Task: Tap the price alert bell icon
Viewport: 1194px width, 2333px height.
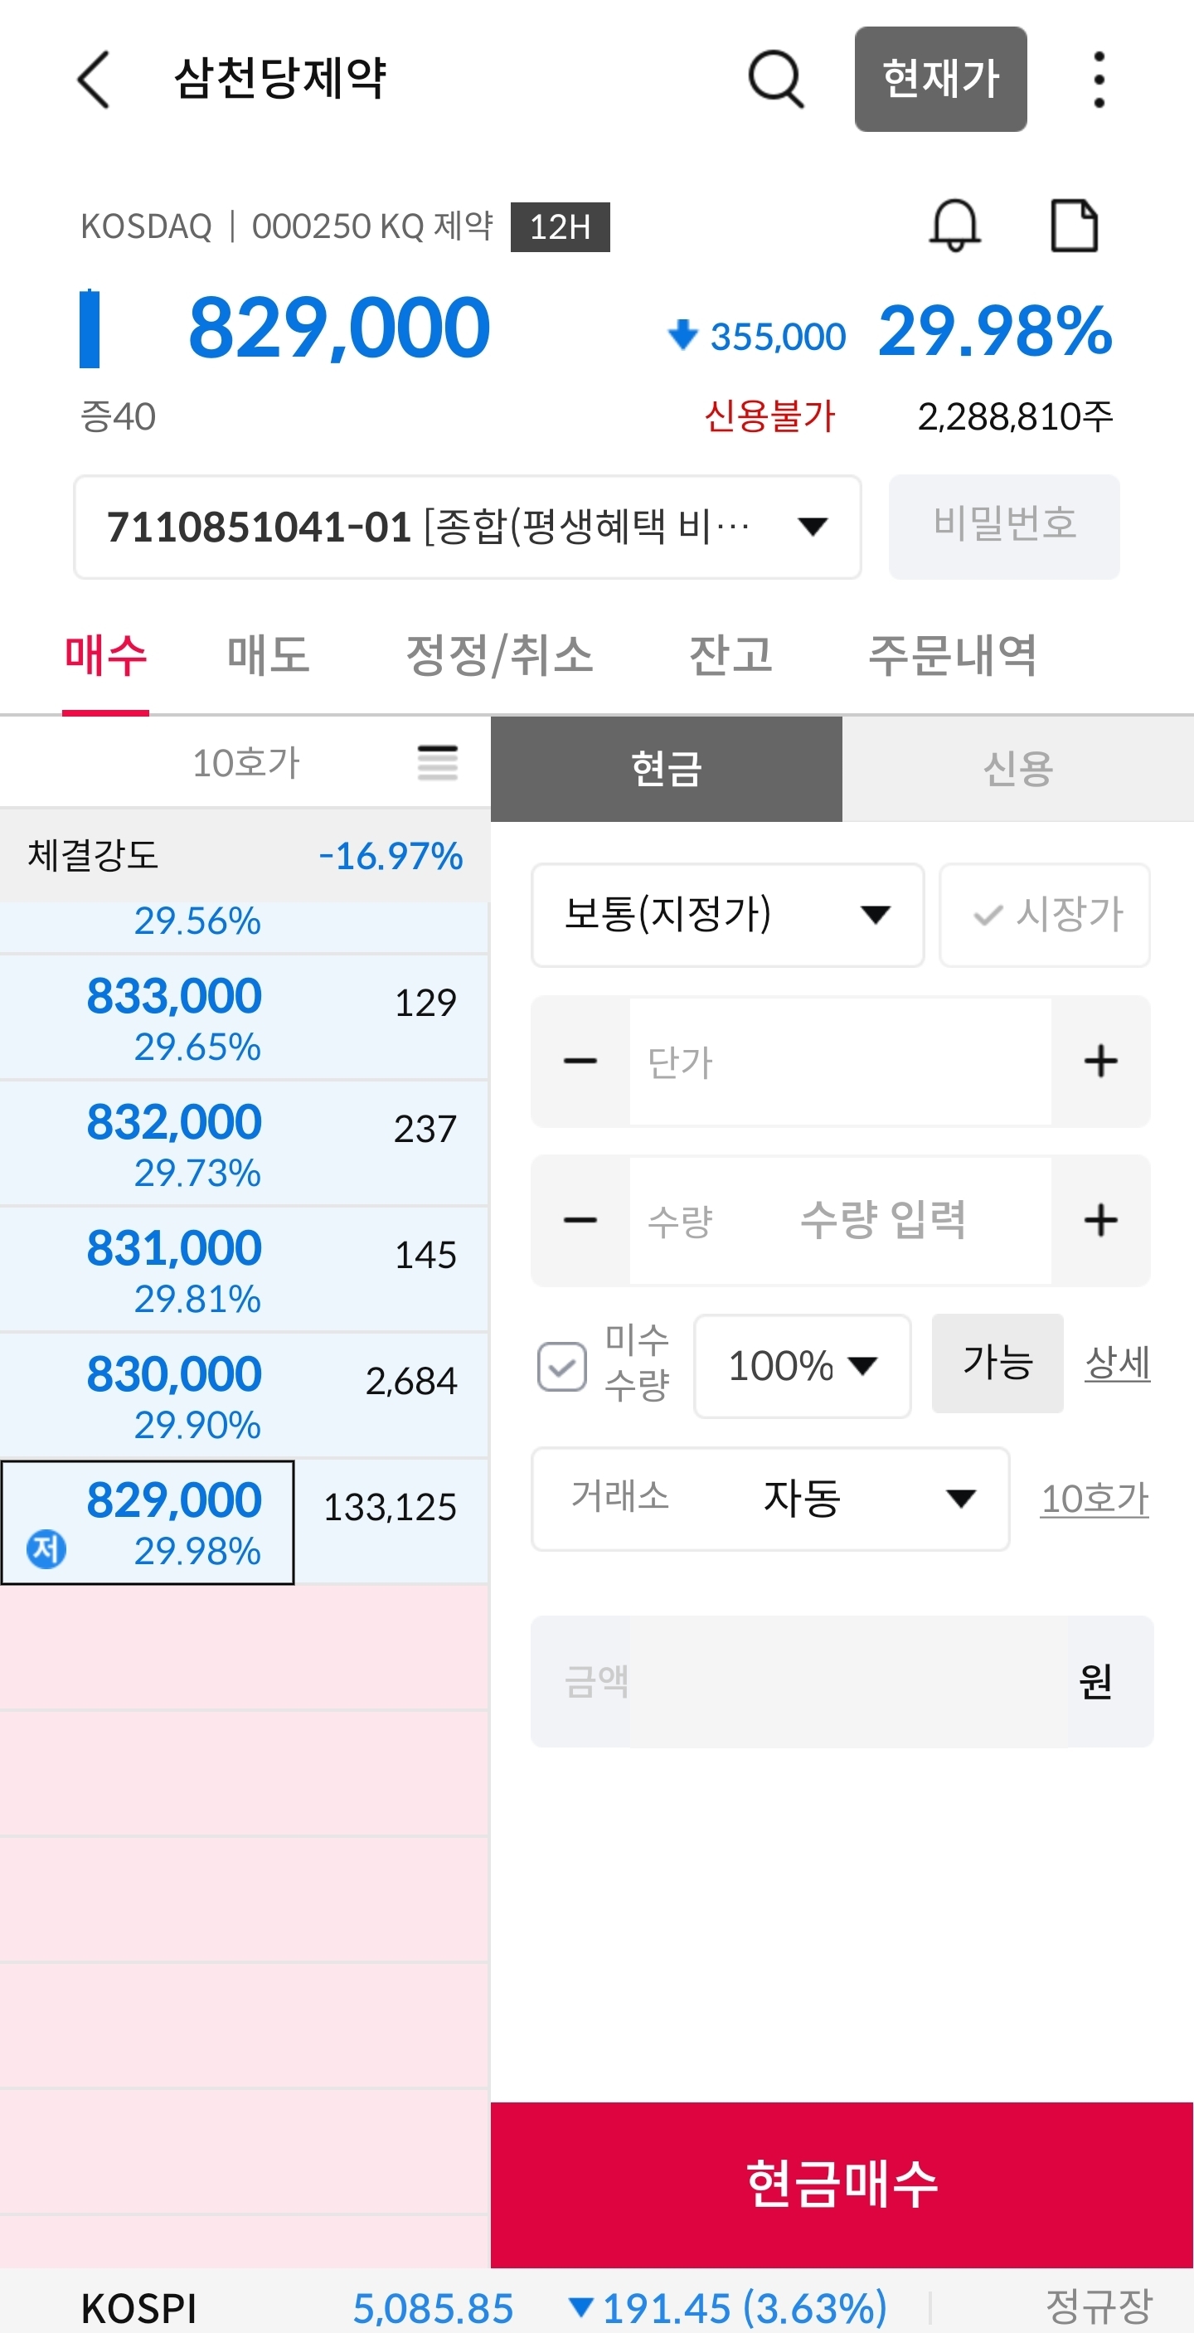Action: click(x=954, y=226)
